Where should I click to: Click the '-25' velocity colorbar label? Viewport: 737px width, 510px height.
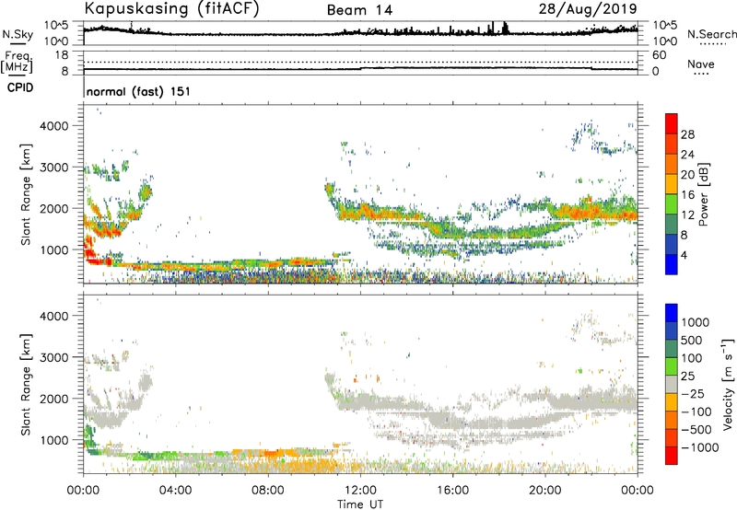pos(693,394)
